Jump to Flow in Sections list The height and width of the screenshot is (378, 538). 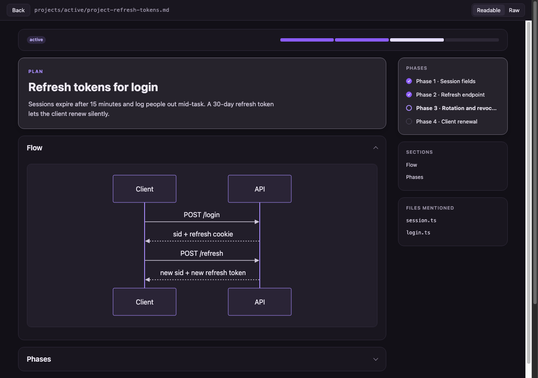(411, 165)
